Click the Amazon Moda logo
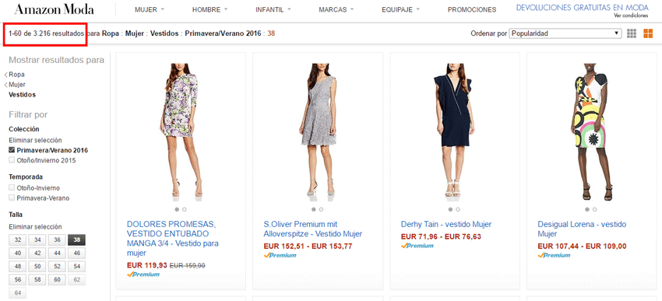The width and height of the screenshot is (662, 301). 54,9
